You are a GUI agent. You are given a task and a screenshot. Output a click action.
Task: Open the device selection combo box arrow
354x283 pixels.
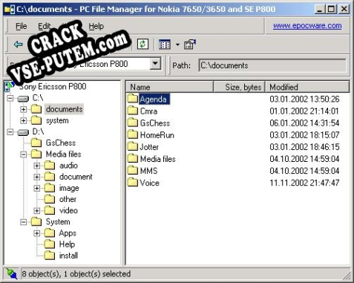click(155, 64)
